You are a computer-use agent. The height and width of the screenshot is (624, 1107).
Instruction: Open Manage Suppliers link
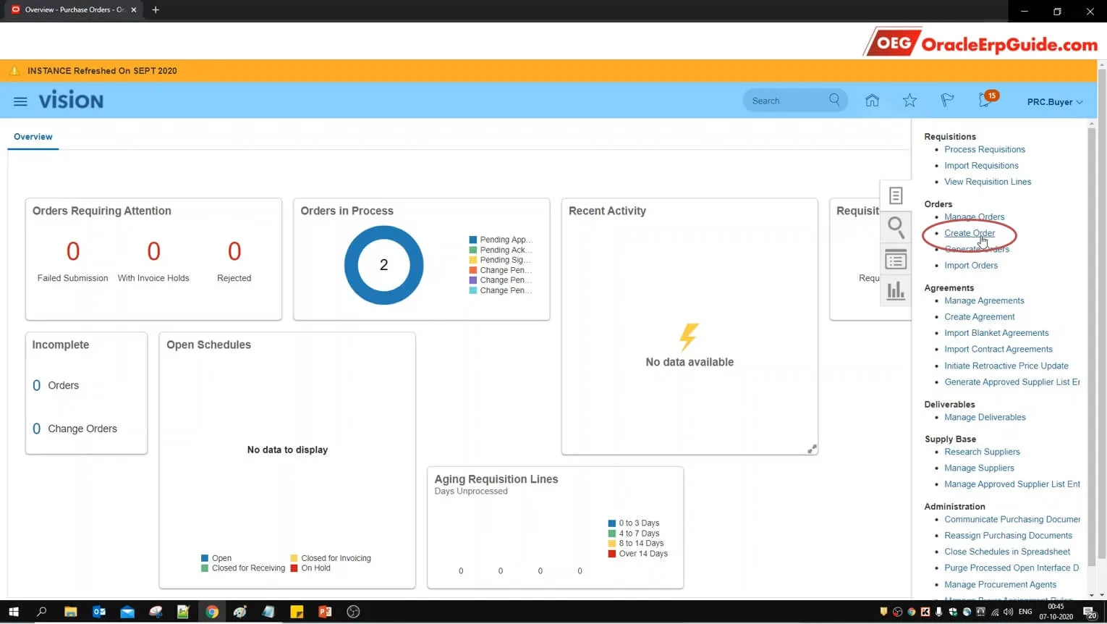point(979,468)
